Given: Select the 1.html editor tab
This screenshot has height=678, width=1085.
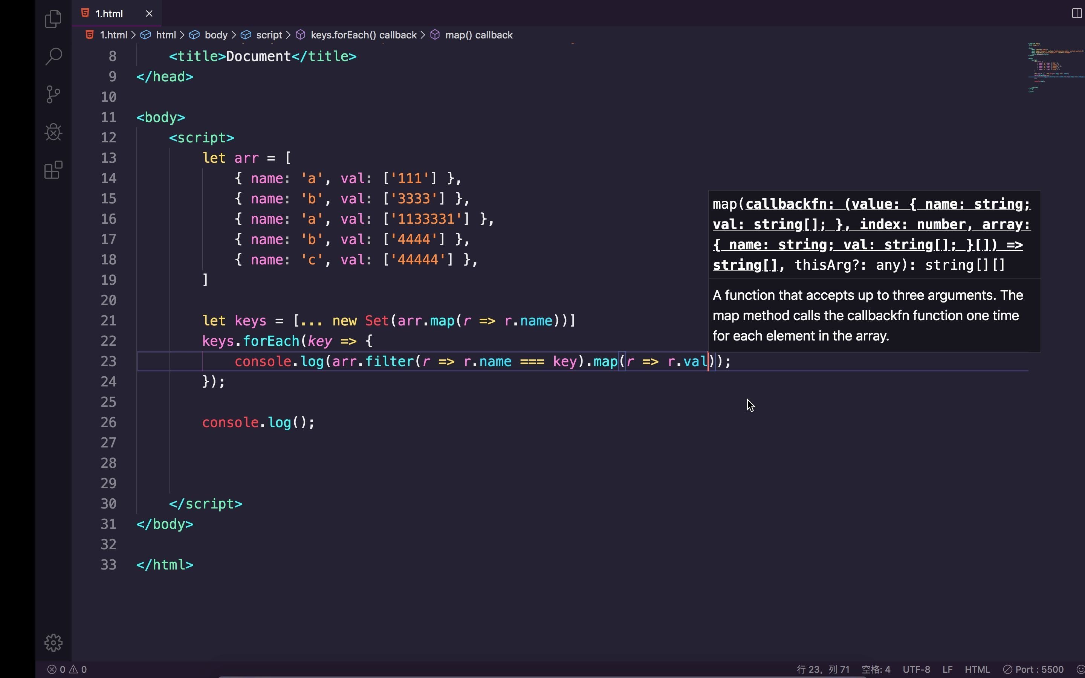Looking at the screenshot, I should click(x=109, y=14).
